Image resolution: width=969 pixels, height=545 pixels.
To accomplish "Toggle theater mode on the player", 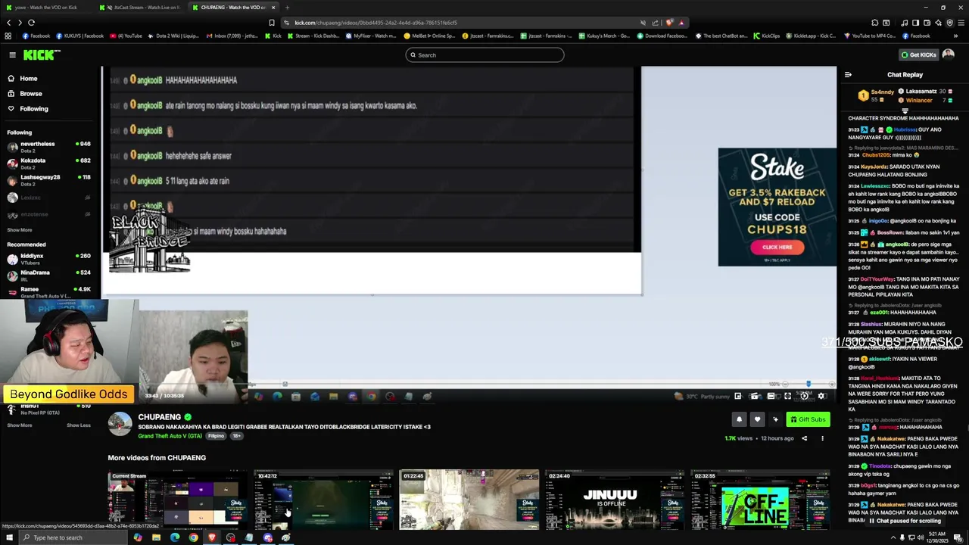I will pos(771,396).
